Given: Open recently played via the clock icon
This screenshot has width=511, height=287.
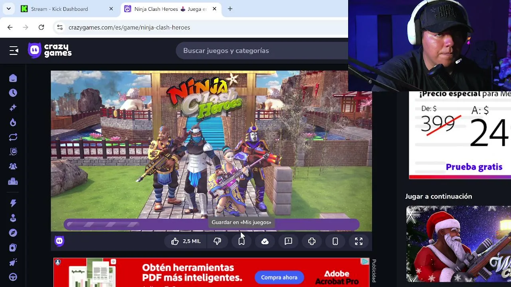Looking at the screenshot, I should tap(13, 93).
